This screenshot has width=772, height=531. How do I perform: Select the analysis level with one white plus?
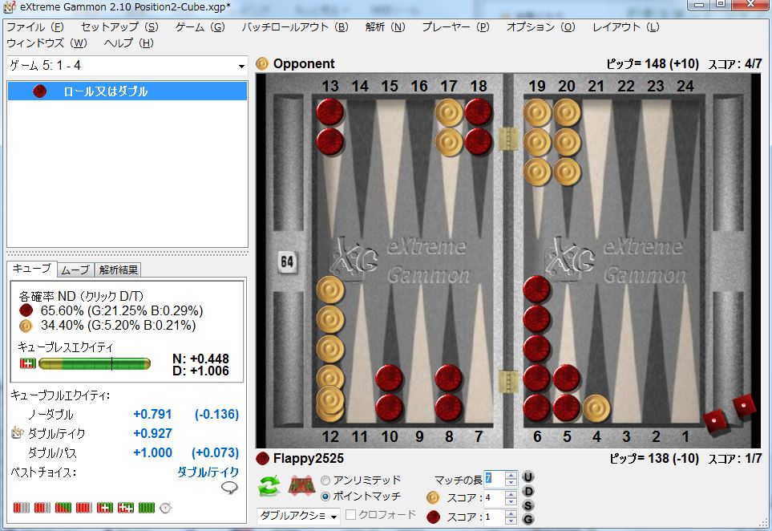[x=105, y=508]
